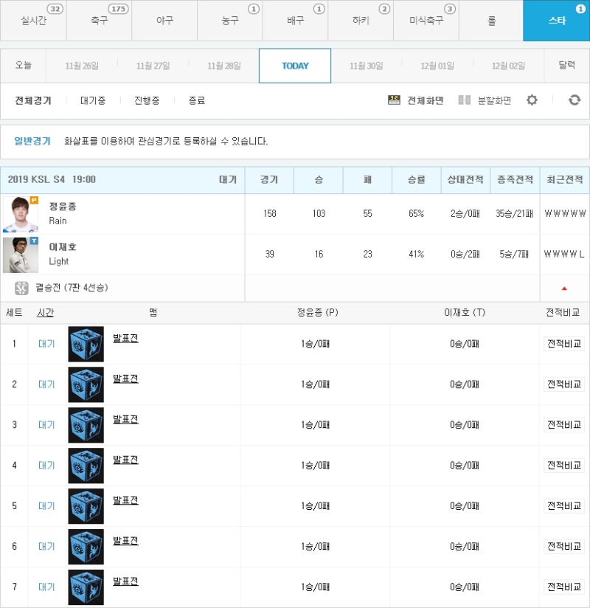Select the 11월 26일 date
Image resolution: width=590 pixels, height=608 pixels.
point(82,66)
